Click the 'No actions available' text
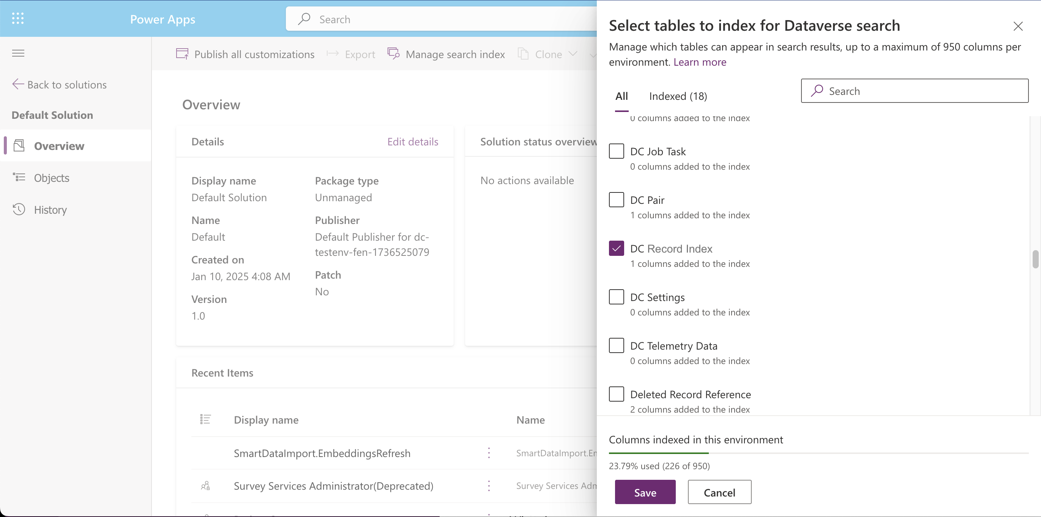 tap(527, 180)
